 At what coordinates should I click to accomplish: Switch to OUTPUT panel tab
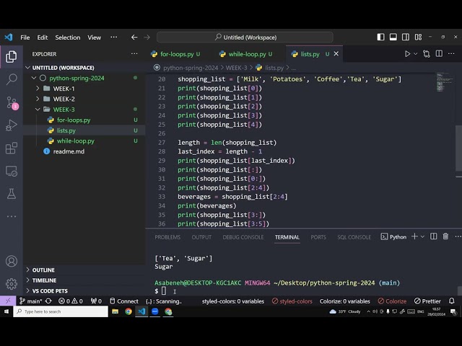click(x=201, y=237)
